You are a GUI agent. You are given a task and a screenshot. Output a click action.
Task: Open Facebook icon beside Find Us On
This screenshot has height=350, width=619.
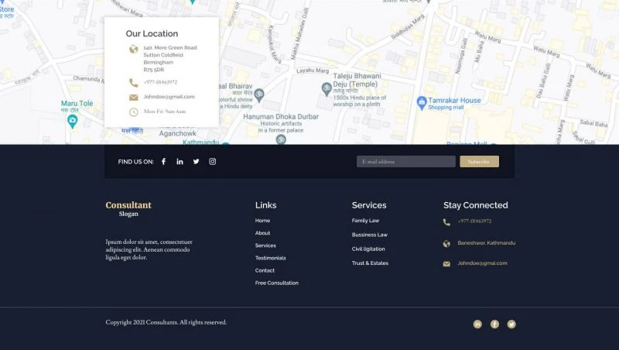tap(163, 162)
